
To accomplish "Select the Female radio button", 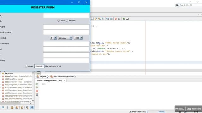I will tap(67, 20).
